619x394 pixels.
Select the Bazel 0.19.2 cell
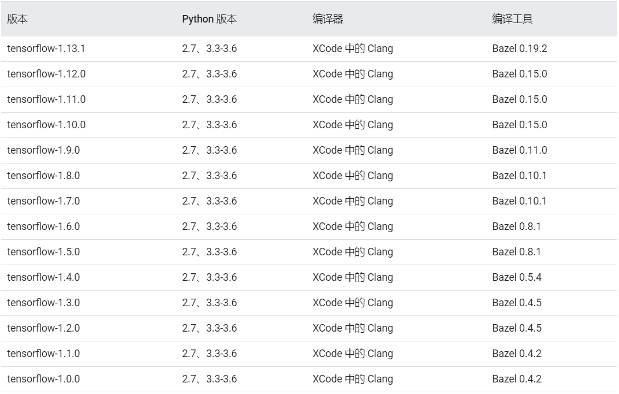coord(519,49)
